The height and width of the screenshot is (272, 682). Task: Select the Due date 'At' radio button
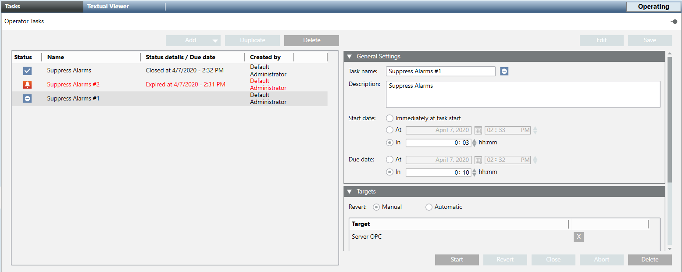389,160
